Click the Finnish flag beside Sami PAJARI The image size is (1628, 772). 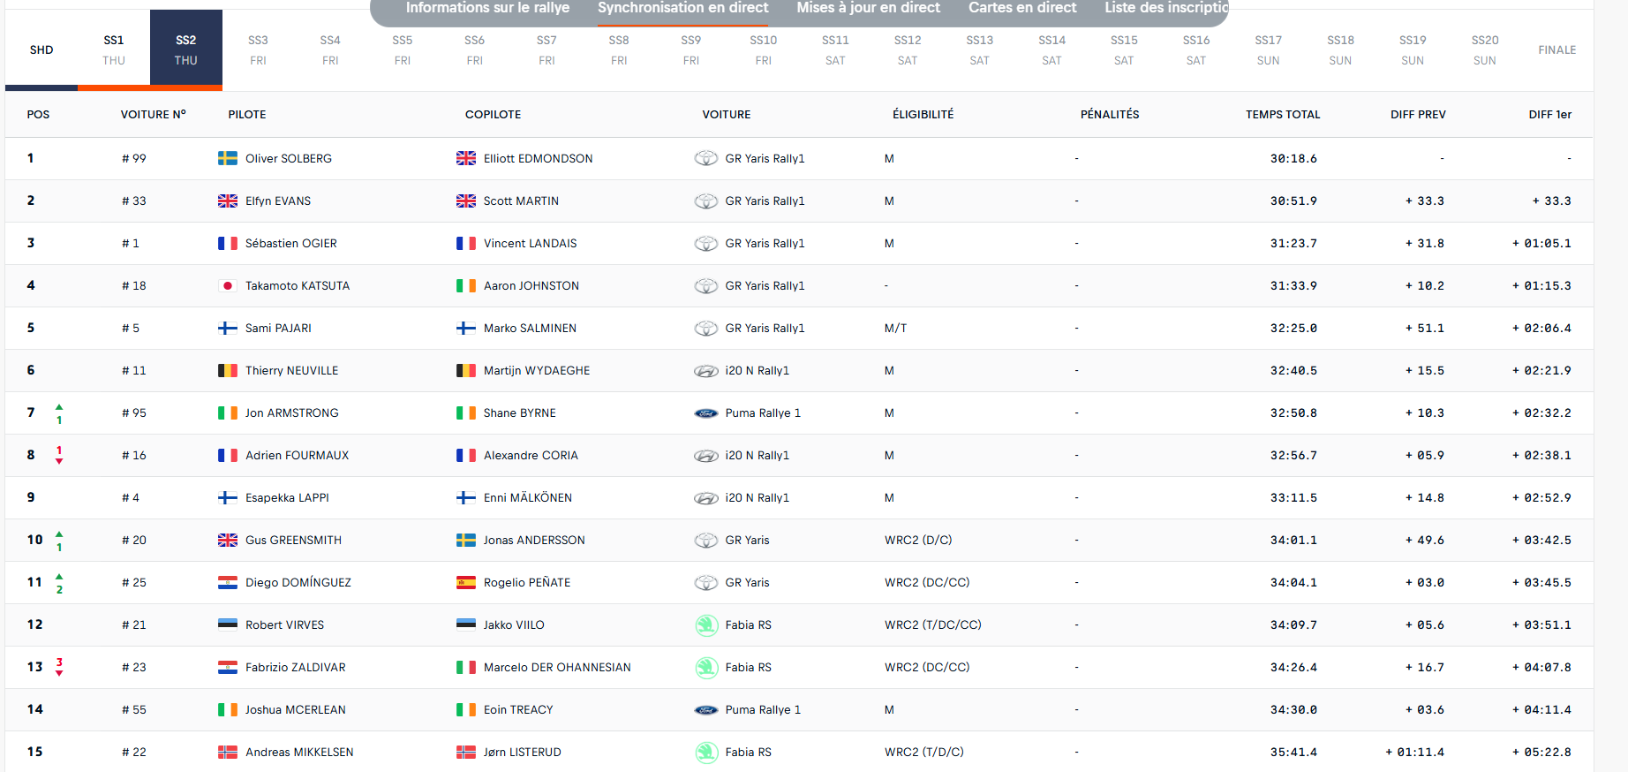(228, 328)
